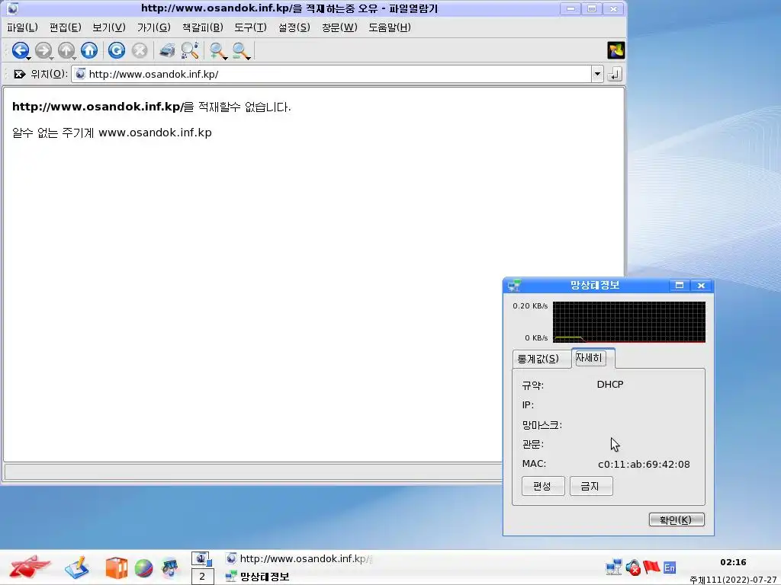Print the page using the printer icon

[x=167, y=50]
